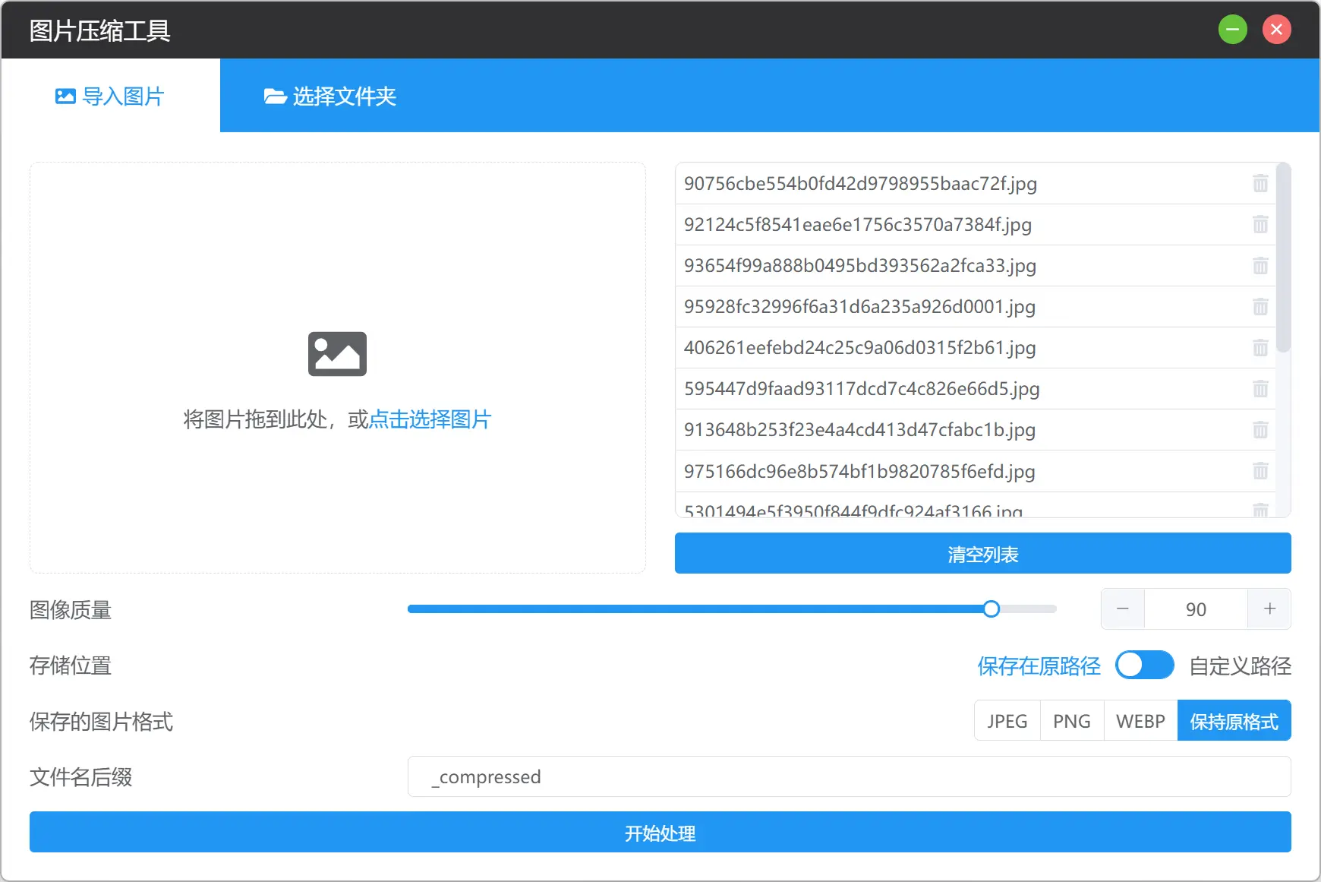Select WEBP as output format

point(1140,720)
